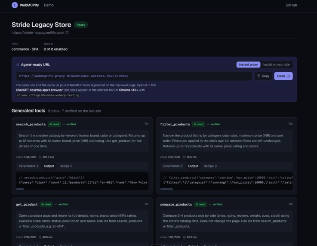
Task: Open the Demo navigation link
Action: pyautogui.click(x=49, y=5)
